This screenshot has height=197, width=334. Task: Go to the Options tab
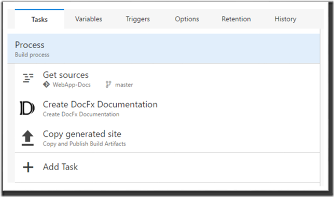pyautogui.click(x=187, y=19)
